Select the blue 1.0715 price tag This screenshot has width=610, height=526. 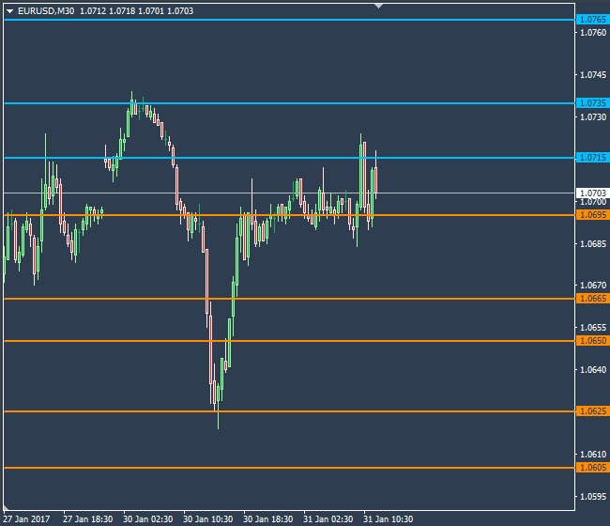(x=591, y=158)
